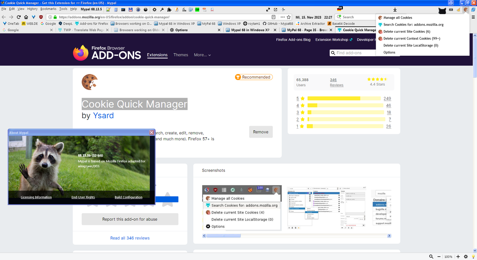
Task: Choose Delete current Context Cookies (99+)
Action: pyautogui.click(x=412, y=38)
